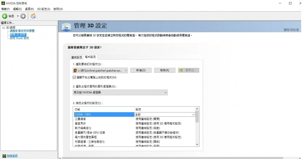Screen dimensions: 302x159
Task: Click the 還原預設值 link
Action: (x=291, y=30)
